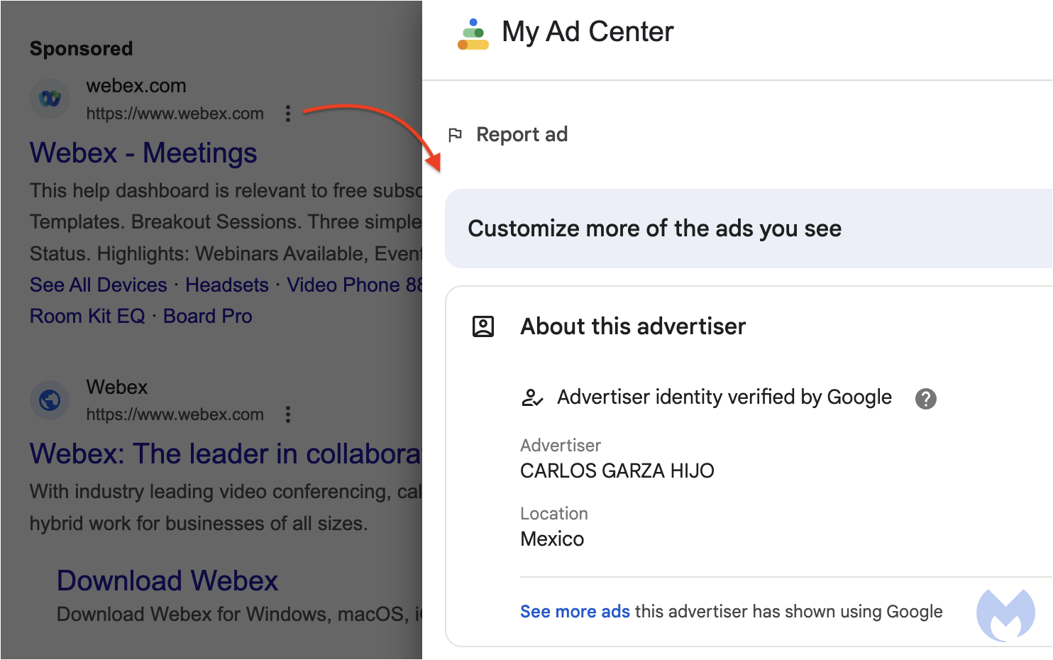Click the verified advertiser person-check icon
This screenshot has height=660, width=1053.
(x=532, y=397)
